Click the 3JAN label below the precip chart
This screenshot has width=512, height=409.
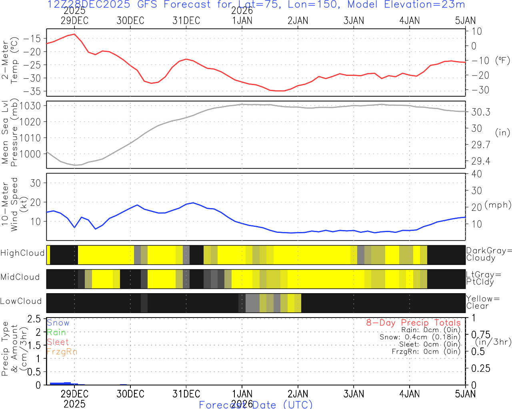coord(354,394)
